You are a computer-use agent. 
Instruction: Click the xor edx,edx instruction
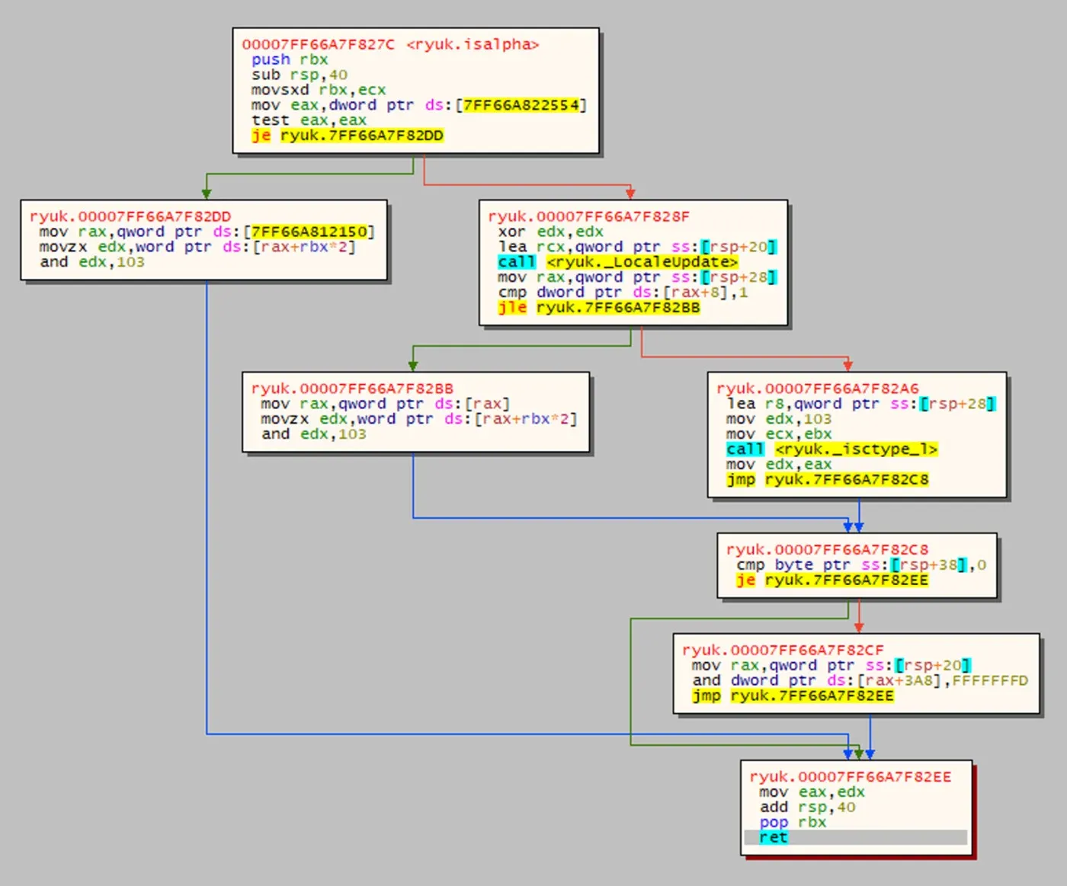point(550,232)
